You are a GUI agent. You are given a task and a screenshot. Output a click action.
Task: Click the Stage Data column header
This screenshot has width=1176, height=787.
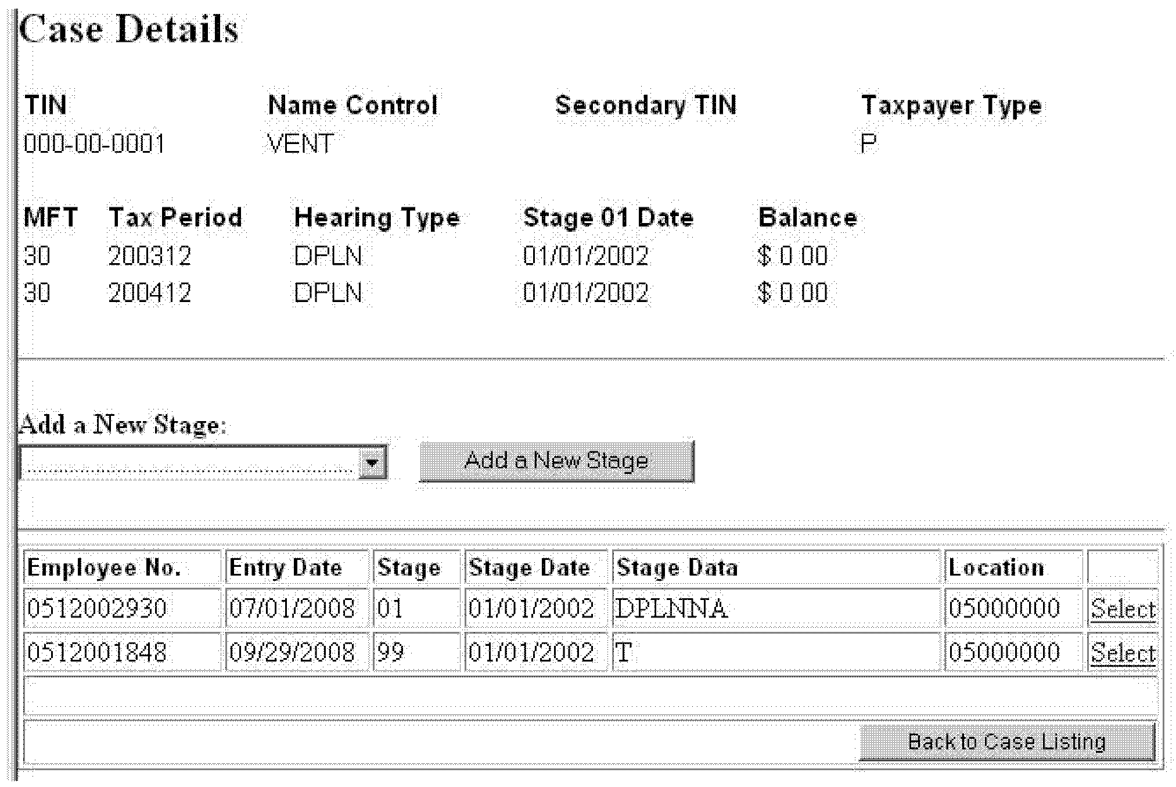tap(677, 567)
